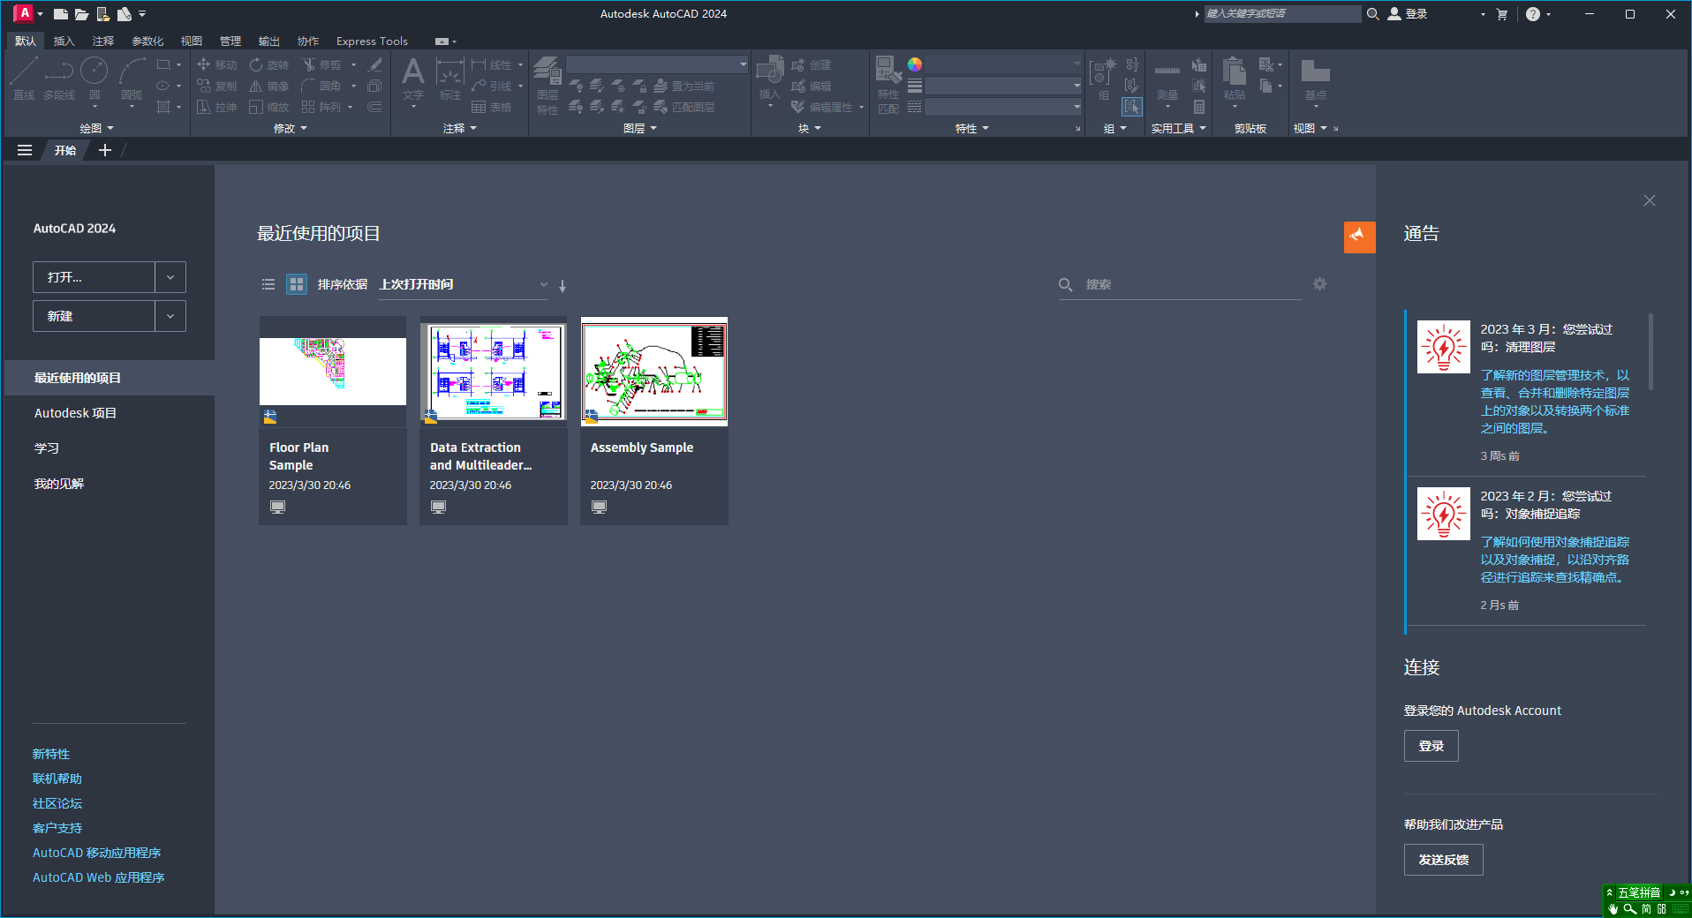Open 图层特性 layer properties manager
Viewport: 1692px width, 918px height.
click(547, 85)
